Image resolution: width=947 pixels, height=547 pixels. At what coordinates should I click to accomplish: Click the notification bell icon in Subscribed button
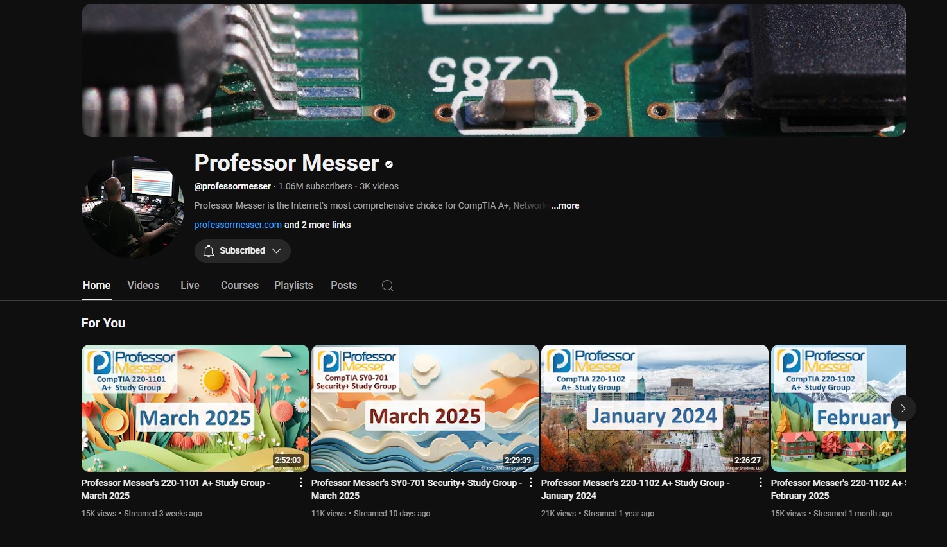[x=208, y=251]
